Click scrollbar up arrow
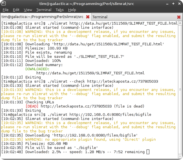Screen dimensions: 183x160 coord(180,23)
